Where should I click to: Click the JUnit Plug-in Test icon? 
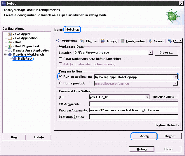coord(10,46)
